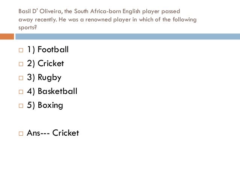This screenshot has width=240, height=180.
Task: Select the '2) Cricket' option text
Action: (46, 63)
